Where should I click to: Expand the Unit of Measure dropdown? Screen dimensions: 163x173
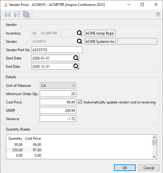point(58,85)
